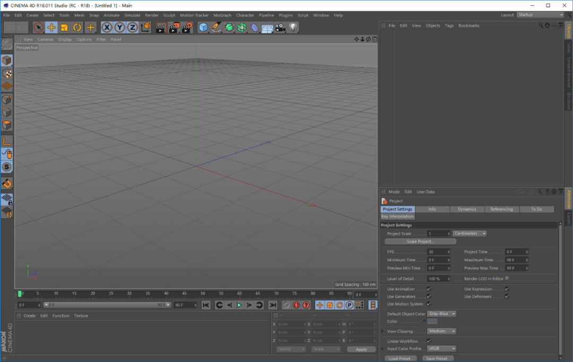Add MoGraph Array flower icon
Image resolution: width=573 pixels, height=362 pixels.
(x=242, y=28)
